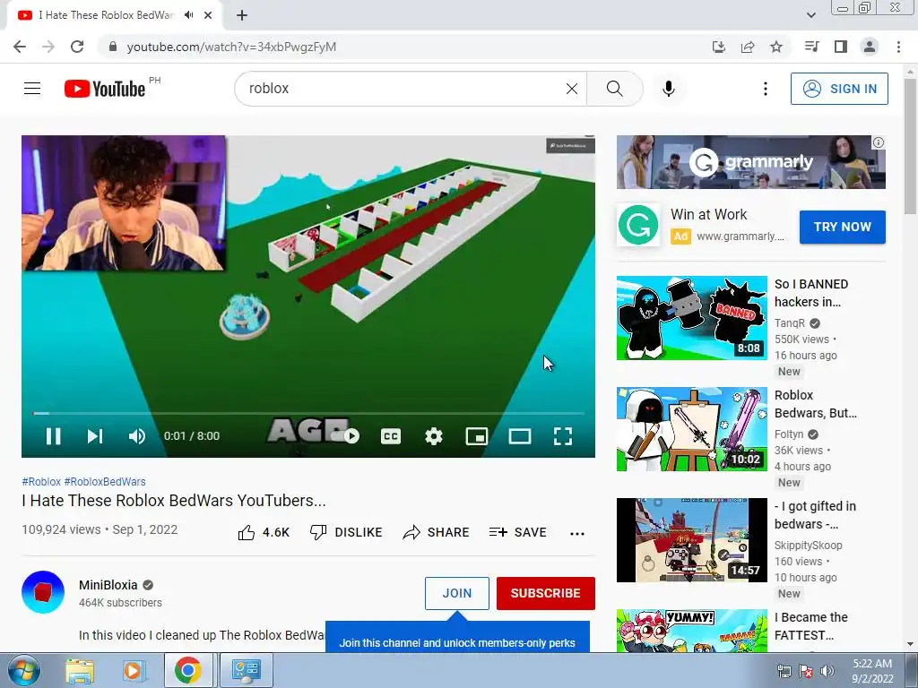Open the MiniBloxia channel avatar
Viewport: 918px width, 688px height.
tap(43, 592)
